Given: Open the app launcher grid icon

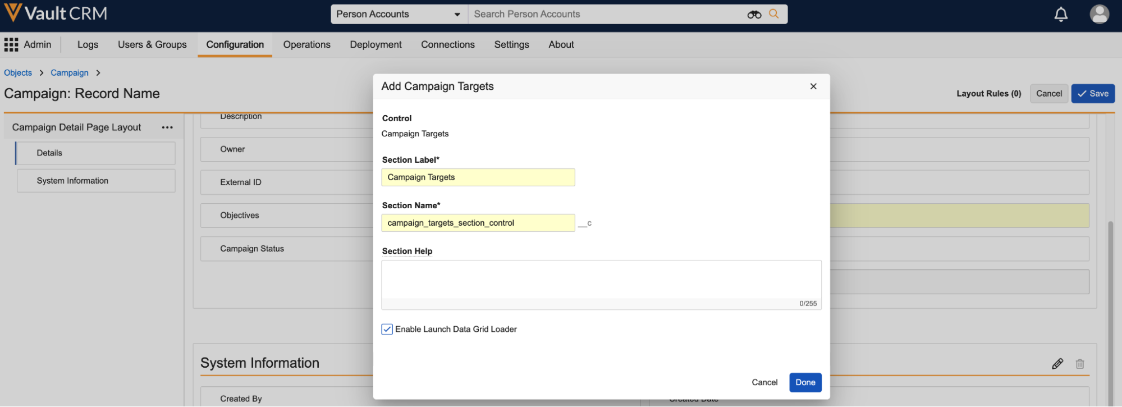Looking at the screenshot, I should (11, 45).
